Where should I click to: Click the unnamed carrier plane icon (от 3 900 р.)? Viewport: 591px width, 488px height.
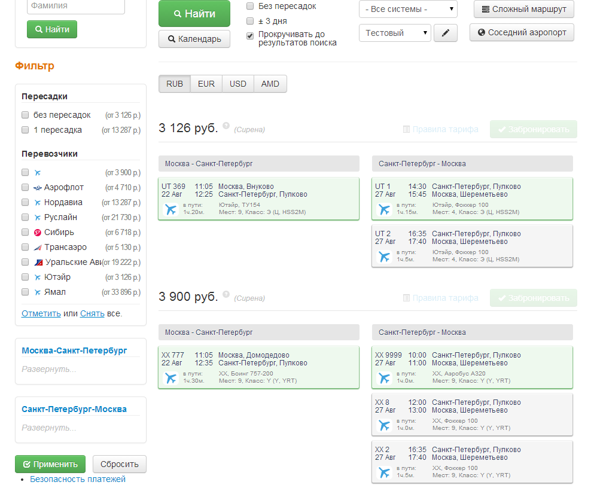[x=37, y=173]
